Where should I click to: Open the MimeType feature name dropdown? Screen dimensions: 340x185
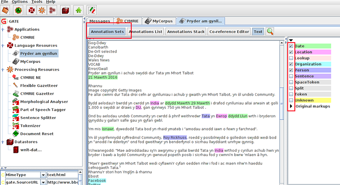tap(43, 175)
